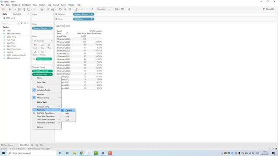Open dropdown arrow on second SUM(Open Price) pill
This screenshot has width=278, height=156.
tap(50, 74)
